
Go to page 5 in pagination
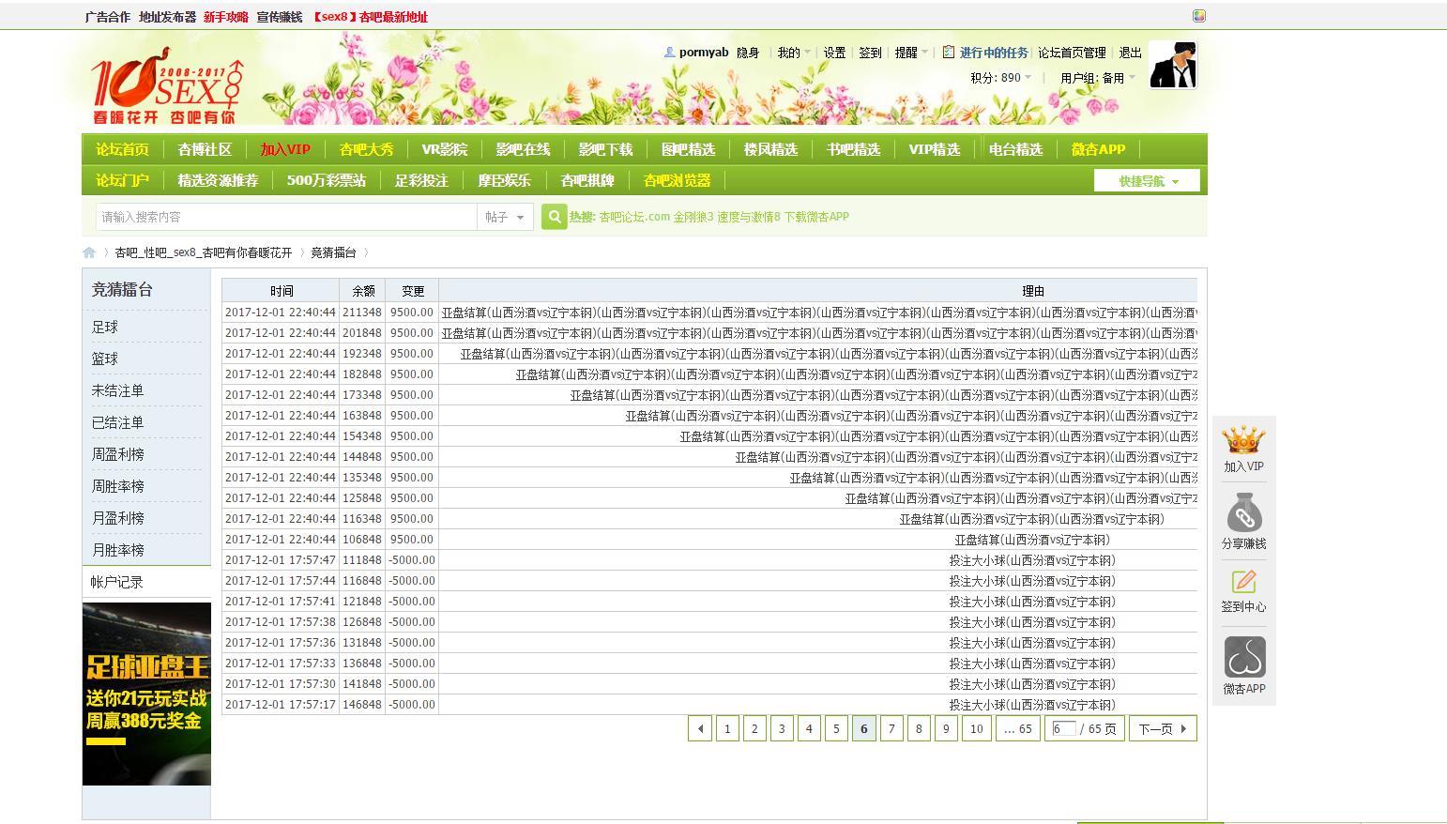click(836, 728)
